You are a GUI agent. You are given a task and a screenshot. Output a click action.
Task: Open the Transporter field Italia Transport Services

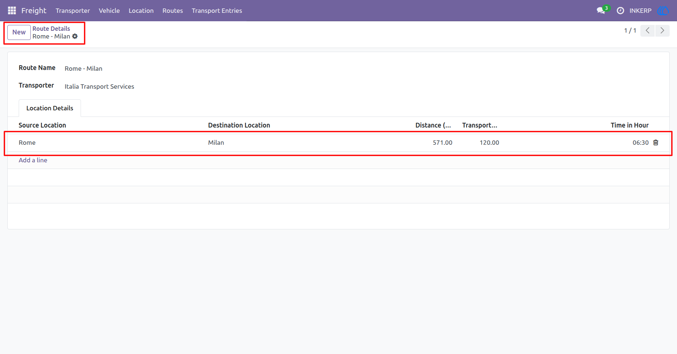point(99,86)
